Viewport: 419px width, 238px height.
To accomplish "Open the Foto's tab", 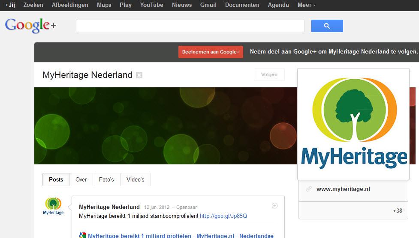I will click(x=106, y=180).
